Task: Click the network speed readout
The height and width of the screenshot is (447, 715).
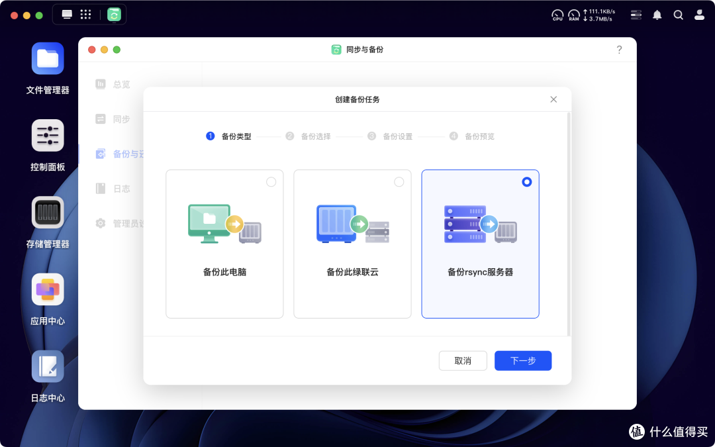Action: (598, 15)
